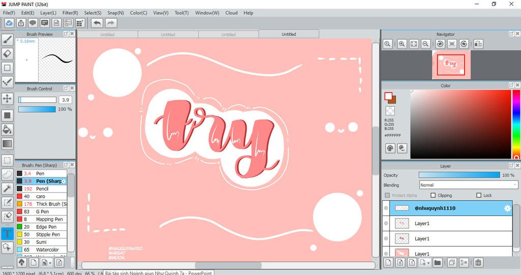521x275 pixels.
Task: Zoom in using Navigator magnifier plus
Action: 402,44
